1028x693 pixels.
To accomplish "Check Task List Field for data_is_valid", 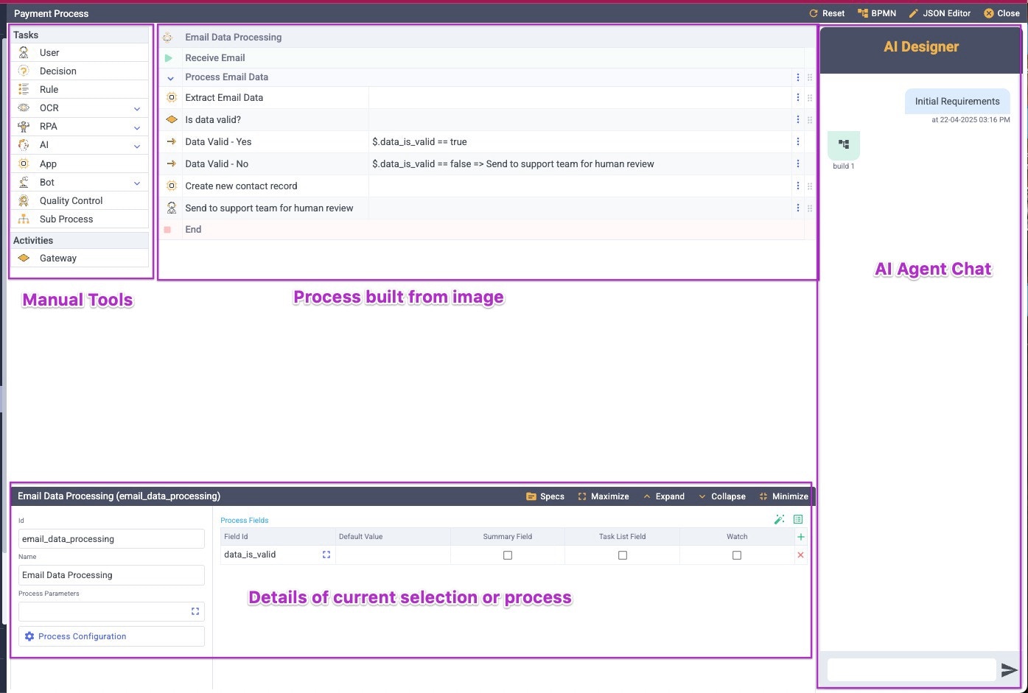I will 622,555.
